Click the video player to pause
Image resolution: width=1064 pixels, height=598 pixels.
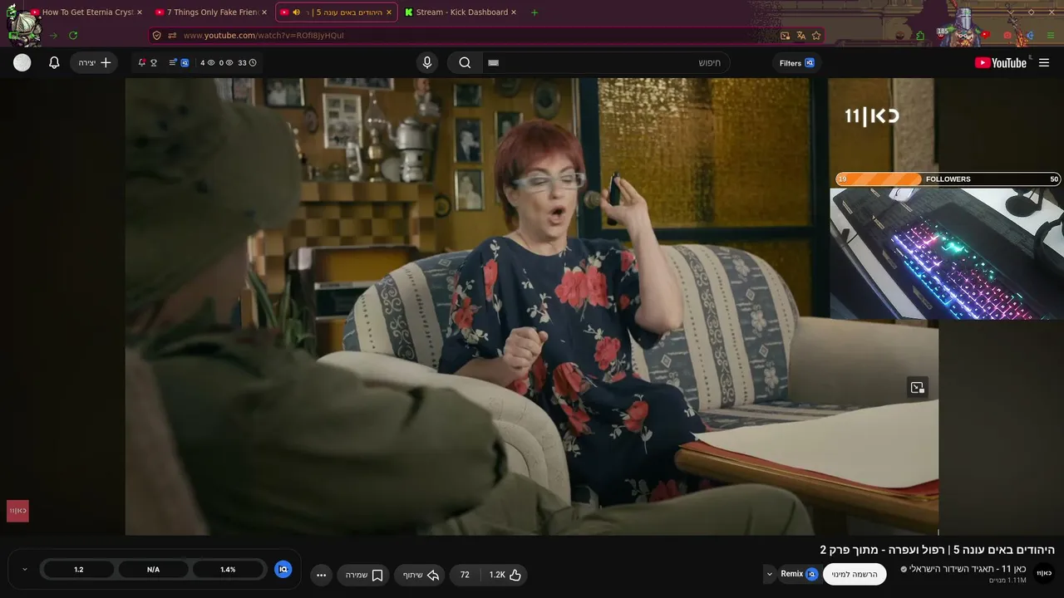pos(532,306)
